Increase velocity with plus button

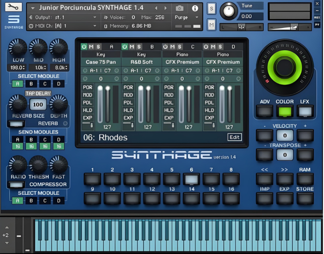[305, 136]
